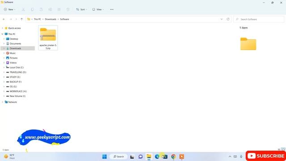The image size is (286, 161).
Task: Show hidden system tray icons
Action: [230, 157]
